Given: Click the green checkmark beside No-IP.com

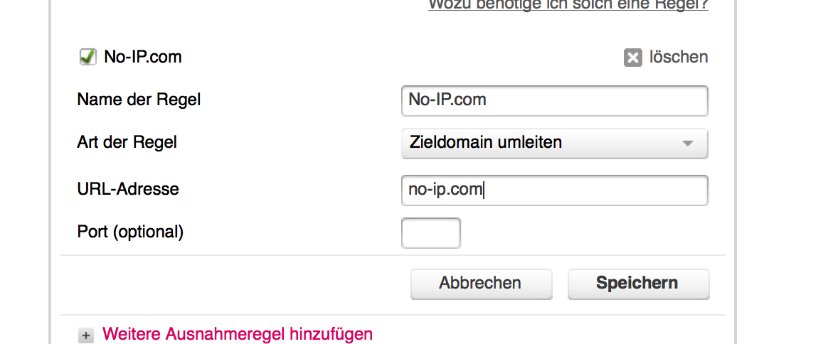Looking at the screenshot, I should tap(87, 56).
